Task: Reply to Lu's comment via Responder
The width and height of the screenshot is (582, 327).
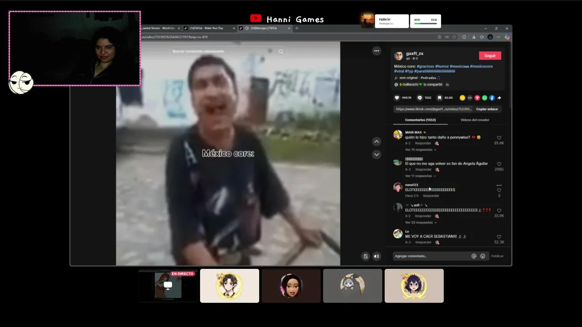Action: pyautogui.click(x=423, y=243)
